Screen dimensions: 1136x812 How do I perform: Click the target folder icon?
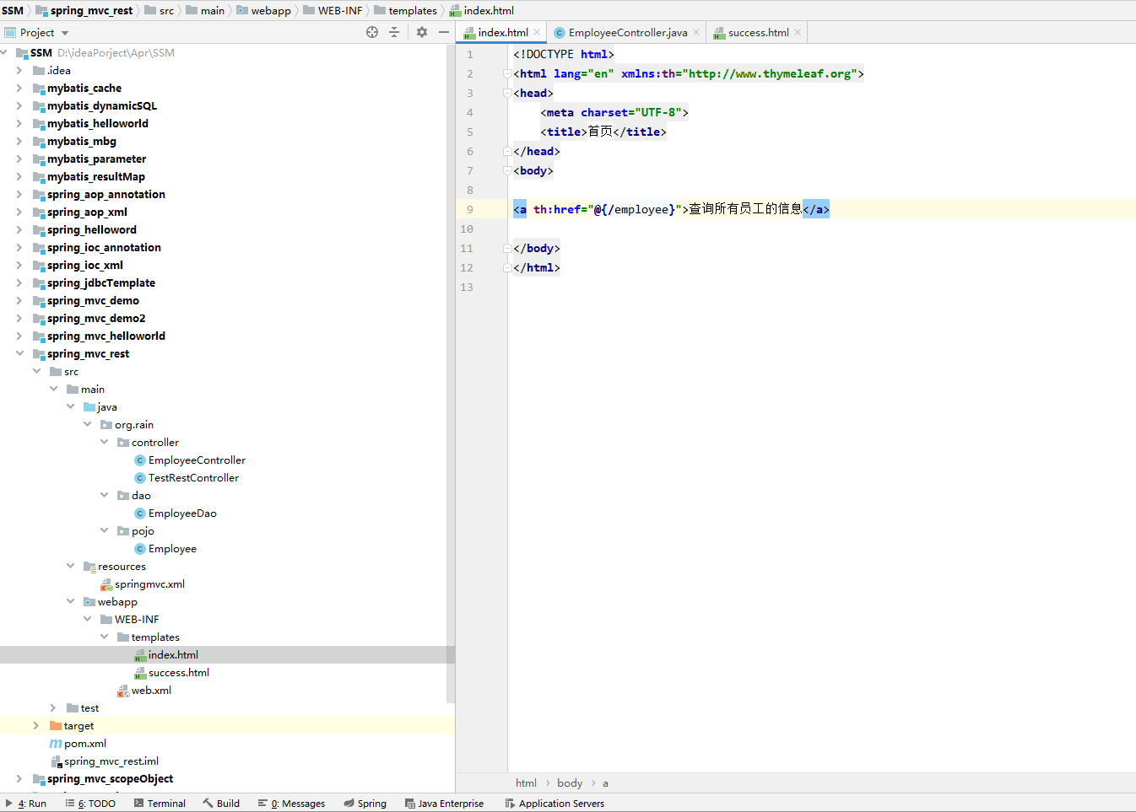pyautogui.click(x=56, y=725)
